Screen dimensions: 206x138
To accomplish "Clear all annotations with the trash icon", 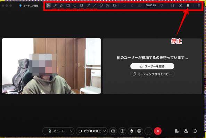I will point(140,6).
